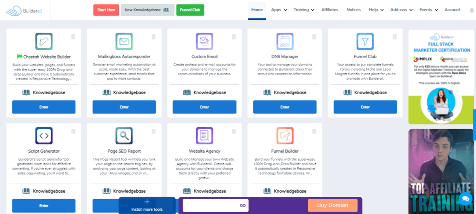Click the Website Agency title
This screenshot has height=214, width=476.
tap(205, 151)
